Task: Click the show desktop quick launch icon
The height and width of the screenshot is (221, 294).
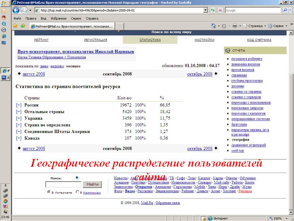Action: [x=4, y=43]
